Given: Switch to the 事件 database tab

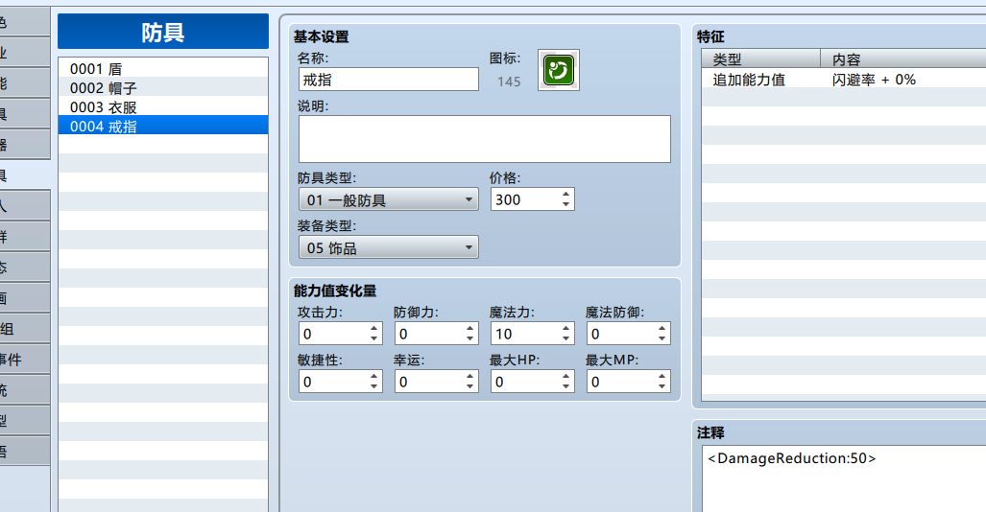Looking at the screenshot, I should click(x=25, y=360).
